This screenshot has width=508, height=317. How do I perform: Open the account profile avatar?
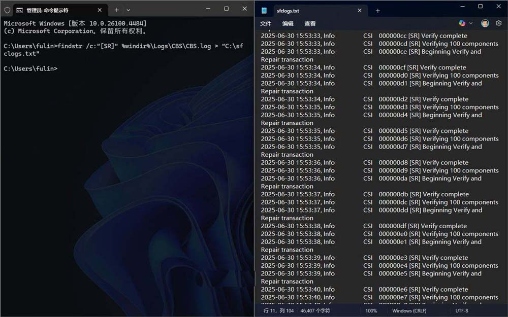click(485, 23)
